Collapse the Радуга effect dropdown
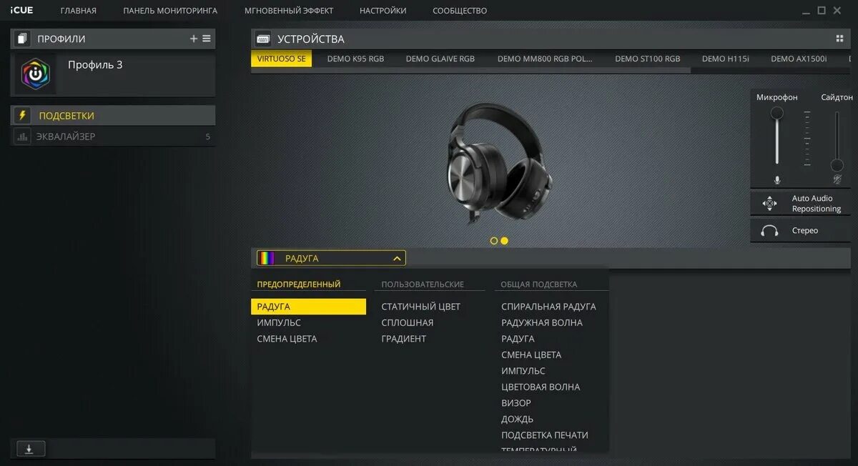 pyautogui.click(x=398, y=258)
